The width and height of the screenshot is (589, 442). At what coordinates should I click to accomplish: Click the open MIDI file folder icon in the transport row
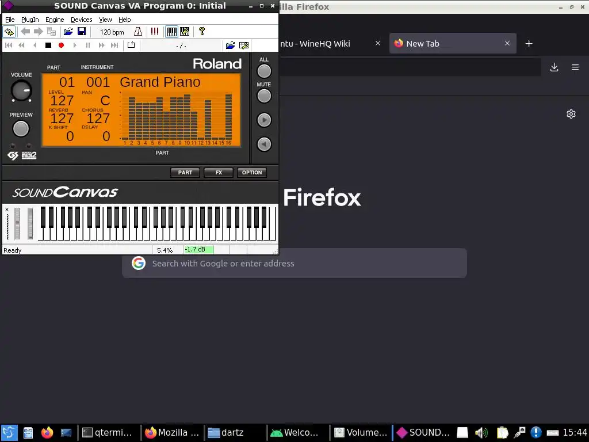click(230, 45)
